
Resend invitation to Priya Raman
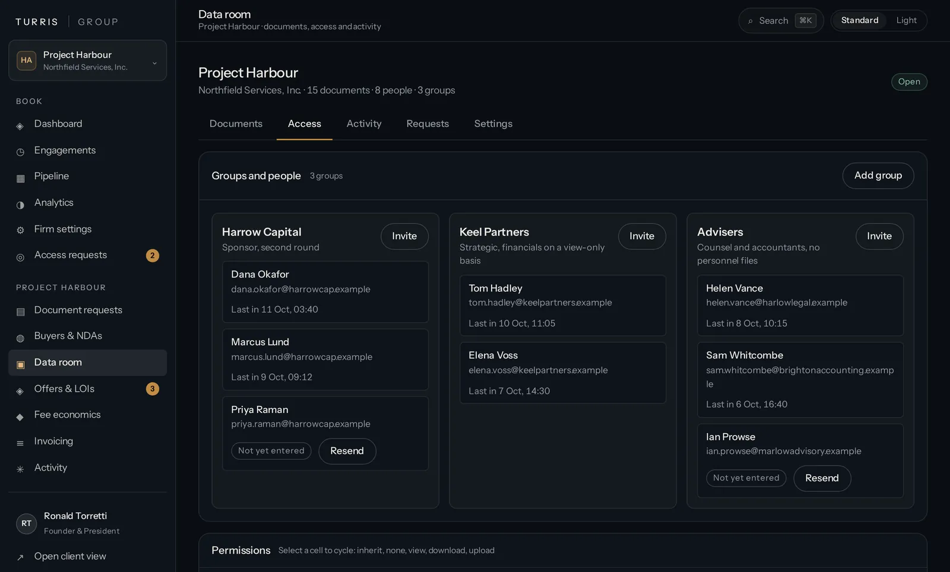pyautogui.click(x=347, y=451)
